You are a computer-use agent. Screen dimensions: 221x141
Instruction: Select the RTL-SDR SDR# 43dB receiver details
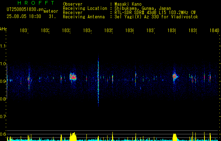pos(155,13)
